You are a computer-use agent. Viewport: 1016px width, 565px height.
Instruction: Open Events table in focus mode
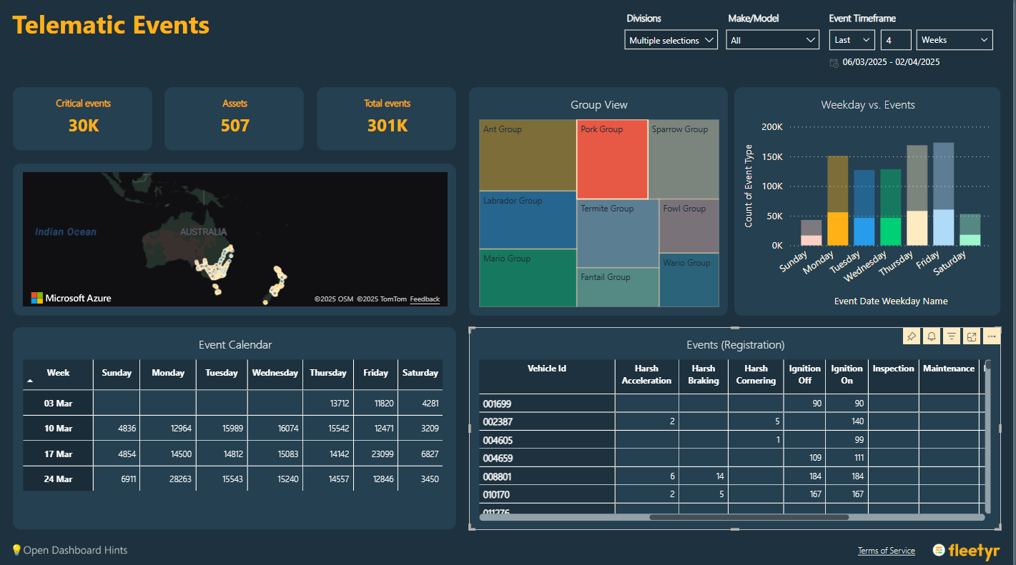pos(972,336)
